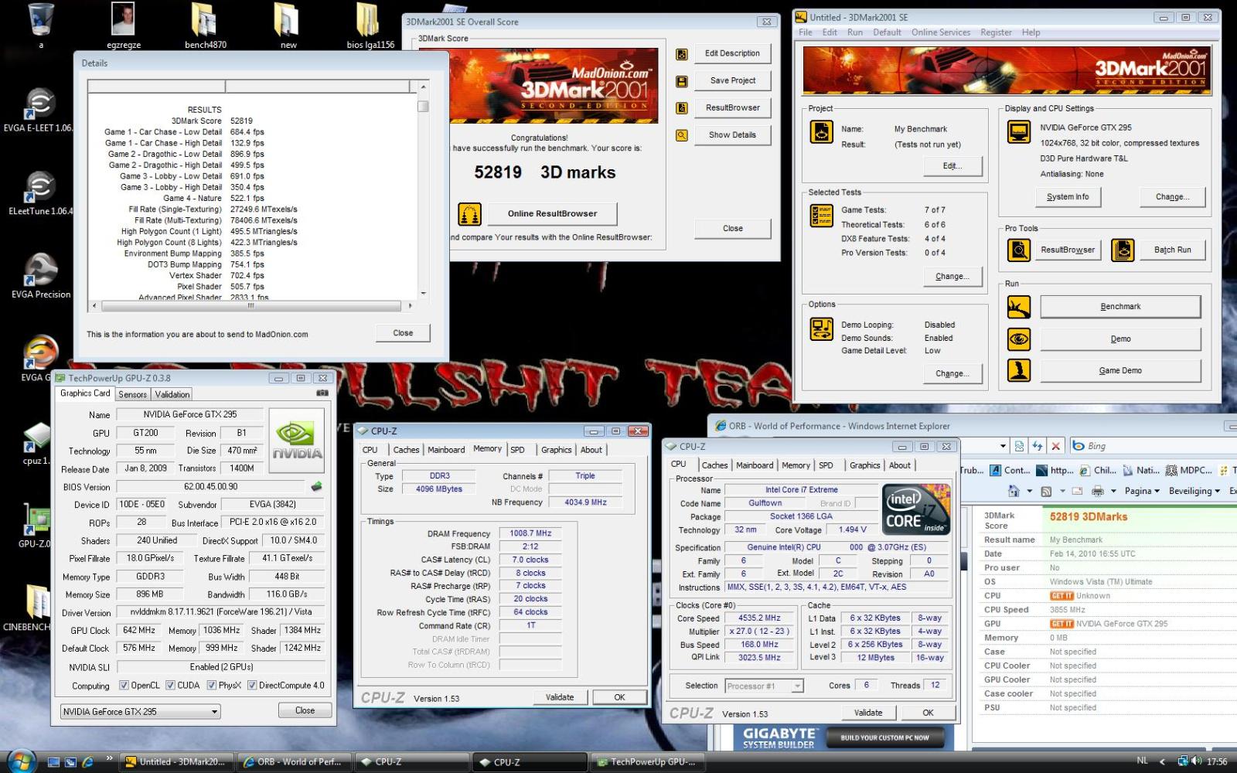Click the ResultBrowser magnifier icon in Pro Tools
The height and width of the screenshot is (773, 1237).
click(1019, 250)
